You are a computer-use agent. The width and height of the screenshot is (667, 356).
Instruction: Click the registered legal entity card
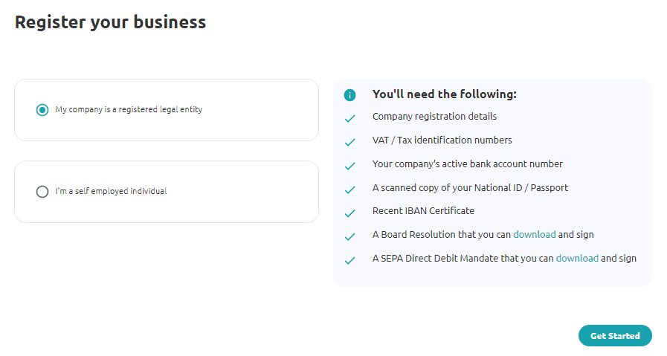click(167, 110)
